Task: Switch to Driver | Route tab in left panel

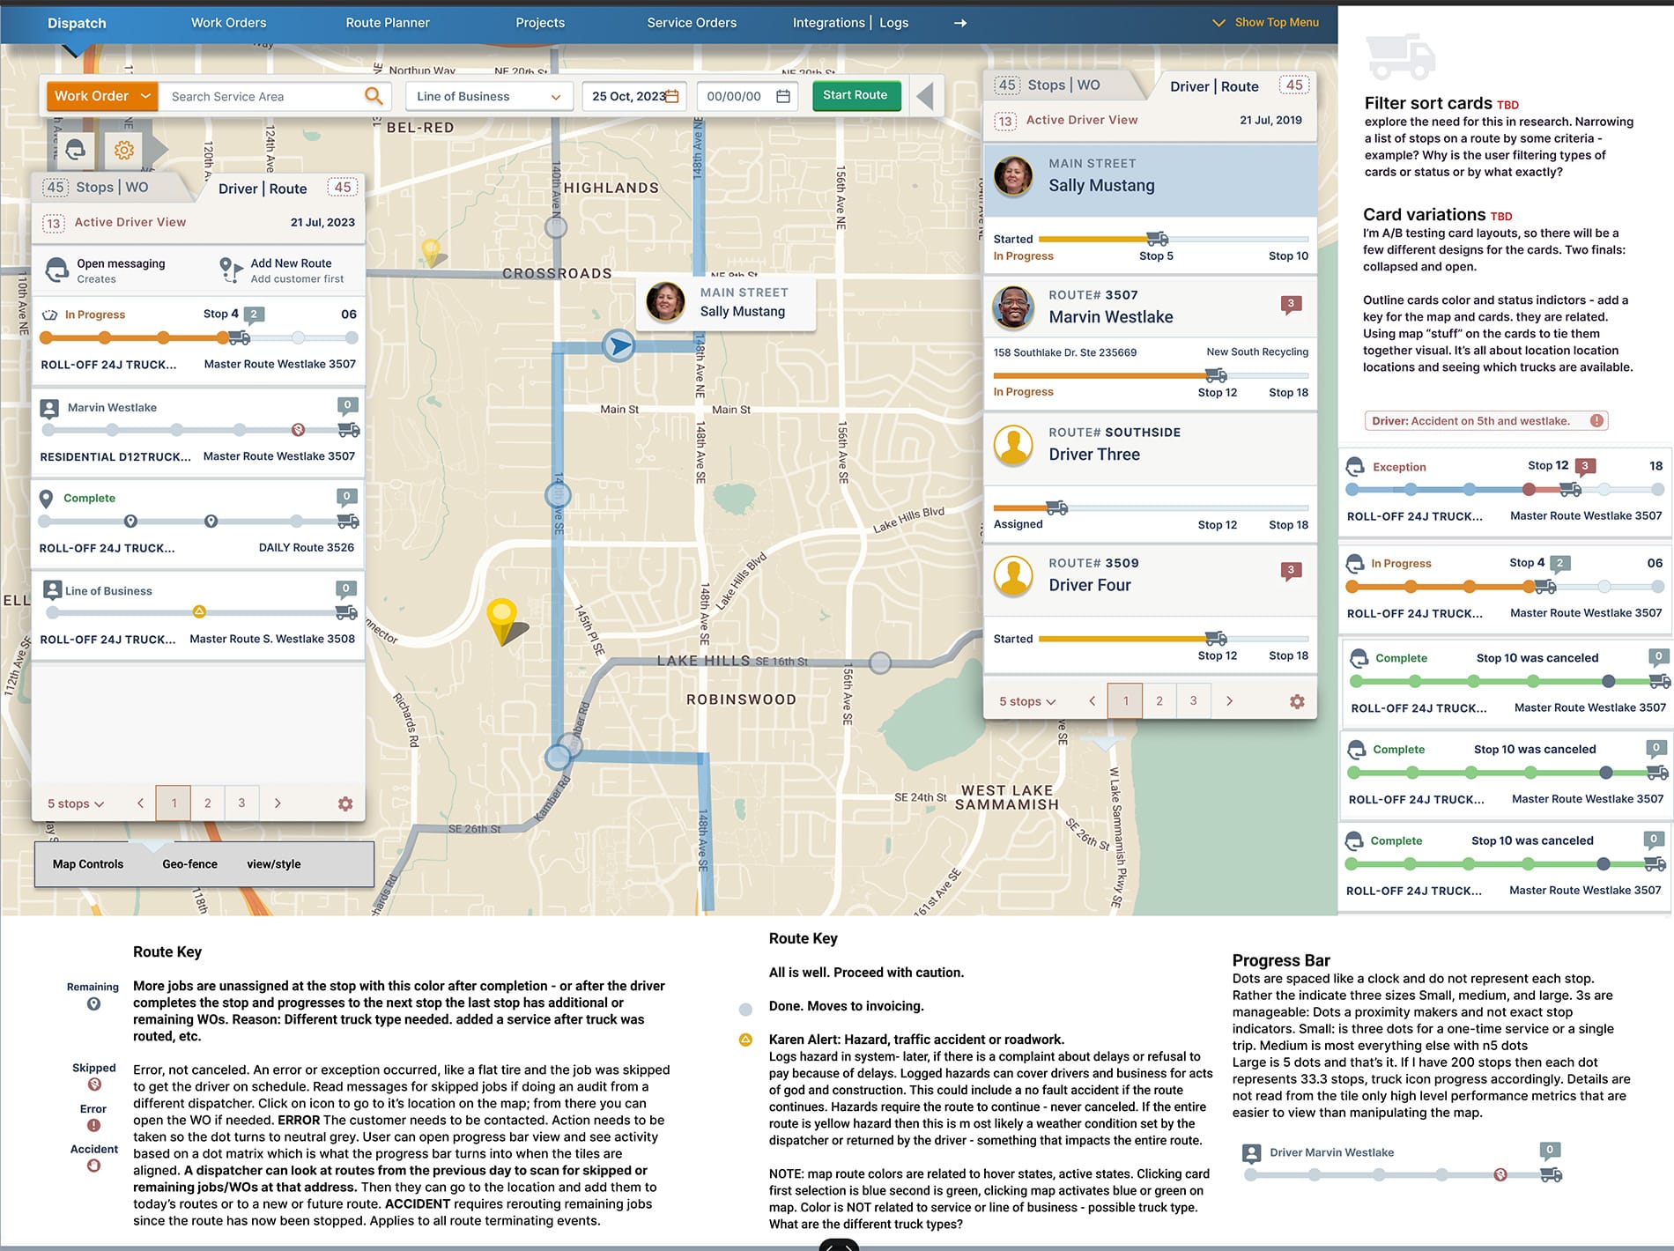Action: (263, 189)
